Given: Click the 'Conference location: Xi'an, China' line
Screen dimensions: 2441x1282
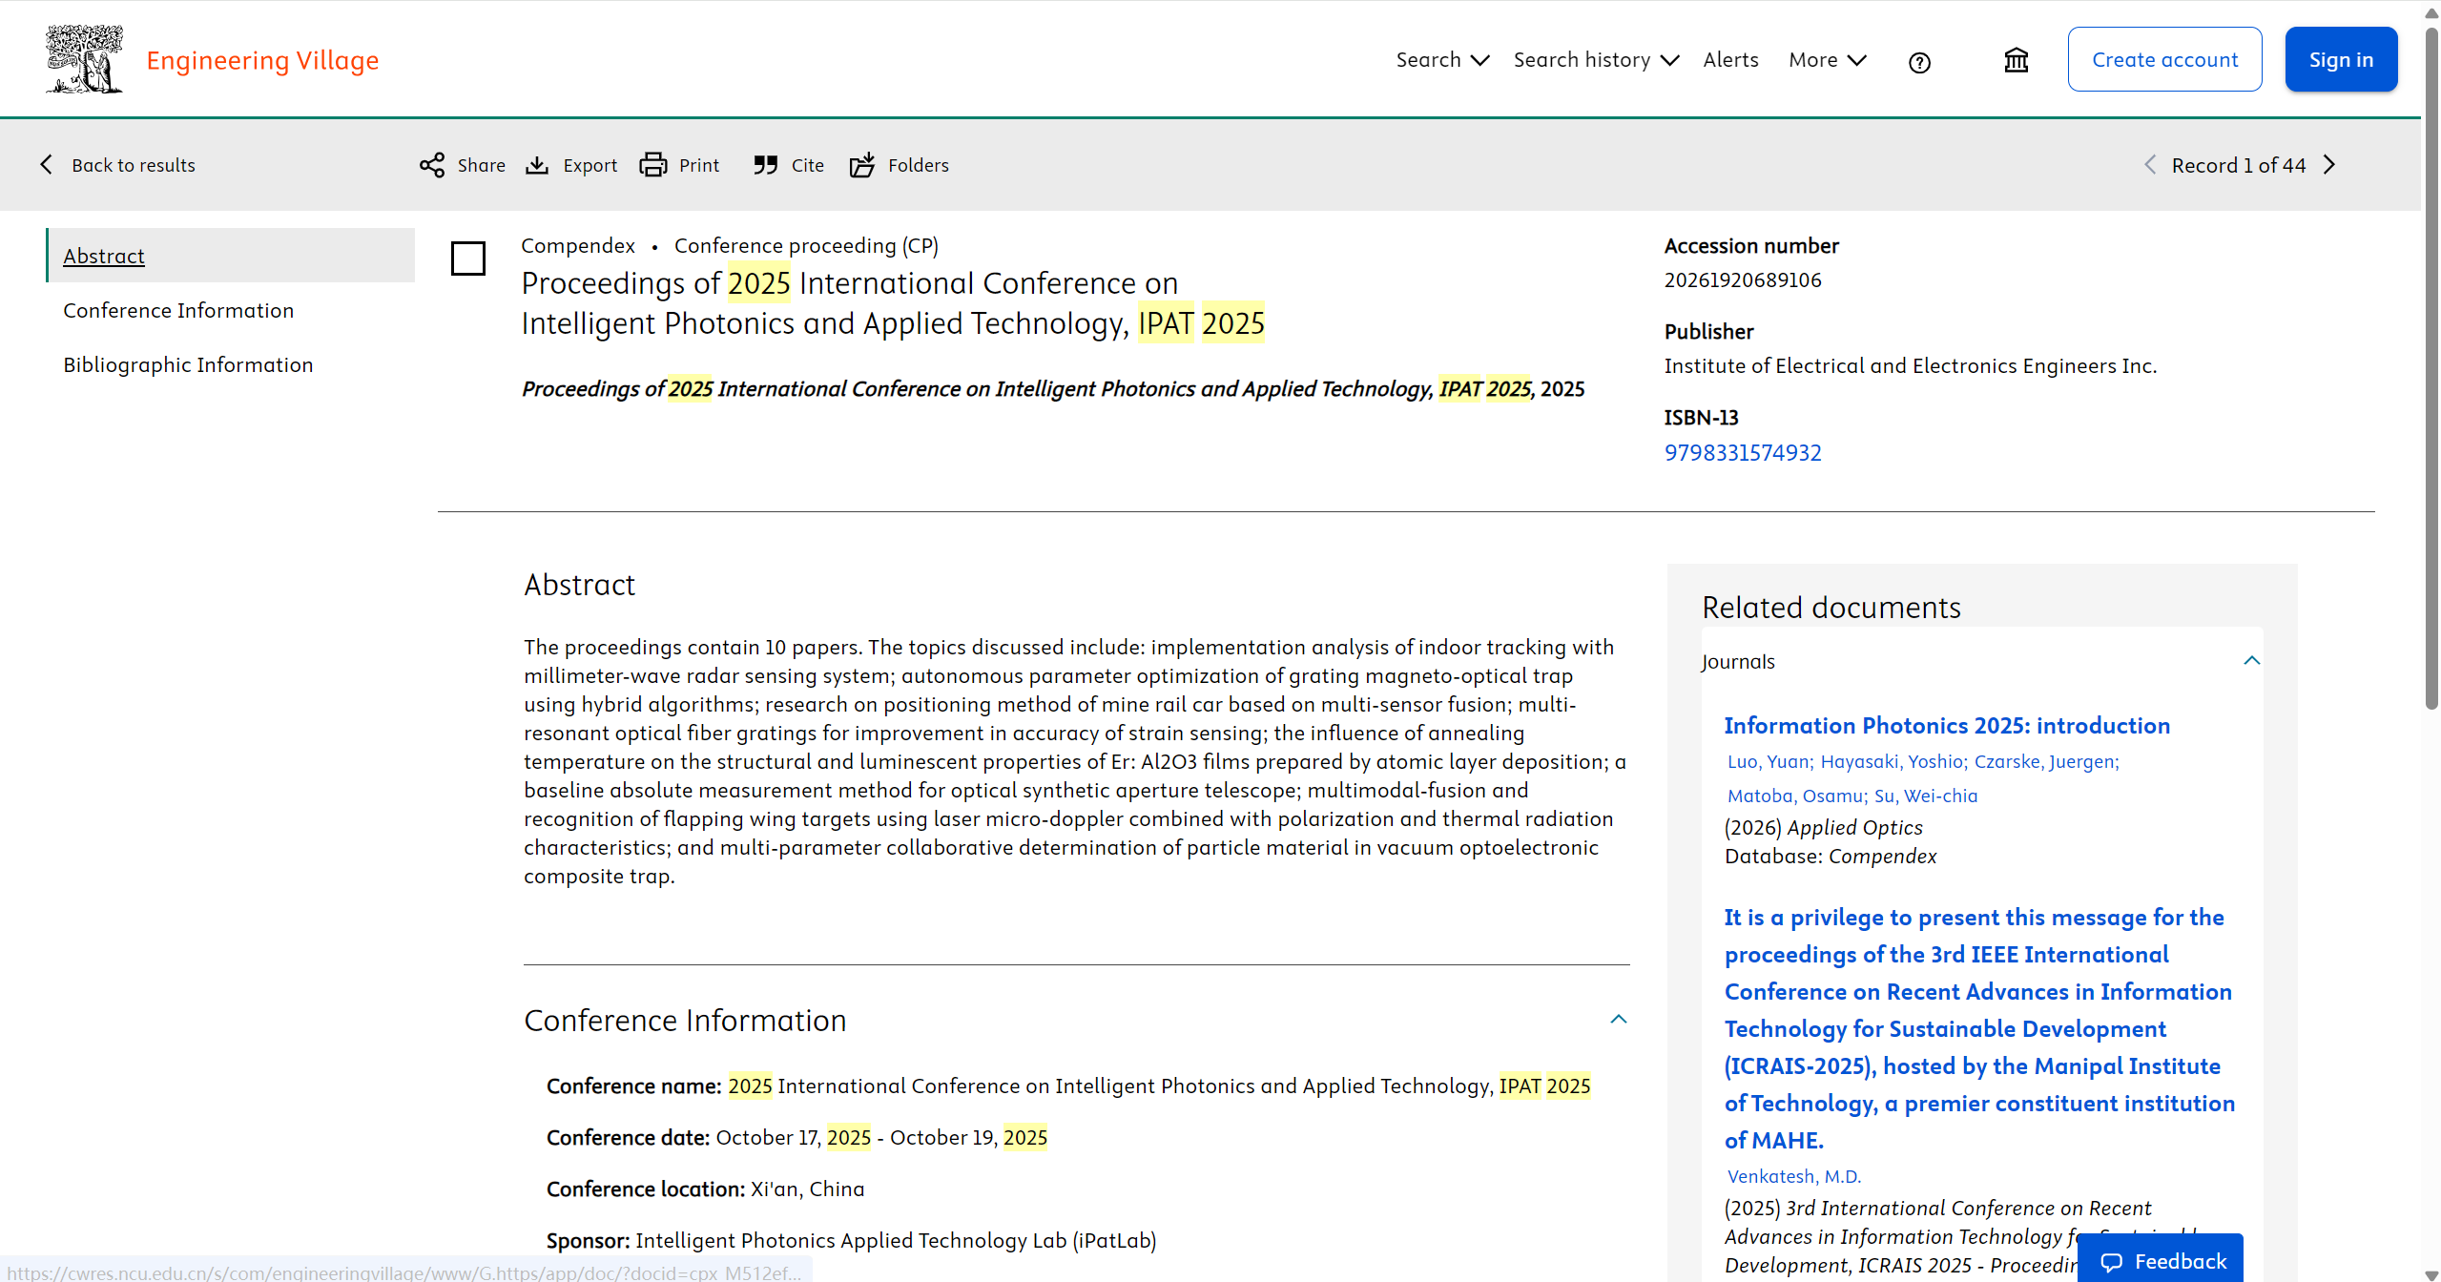Looking at the screenshot, I should (706, 1189).
